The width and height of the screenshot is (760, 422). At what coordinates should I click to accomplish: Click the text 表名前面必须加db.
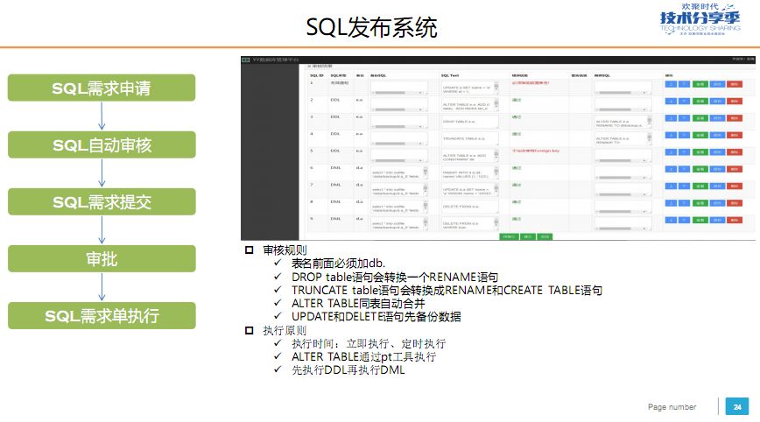click(338, 264)
